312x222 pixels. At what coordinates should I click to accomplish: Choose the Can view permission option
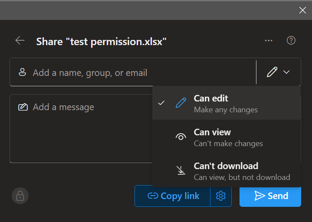(228, 137)
